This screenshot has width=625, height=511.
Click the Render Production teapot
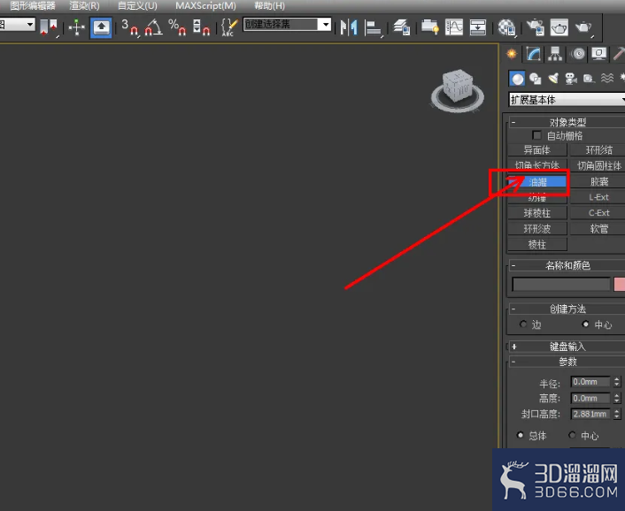point(584,27)
